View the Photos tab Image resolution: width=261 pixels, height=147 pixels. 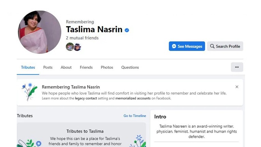coord(107,67)
